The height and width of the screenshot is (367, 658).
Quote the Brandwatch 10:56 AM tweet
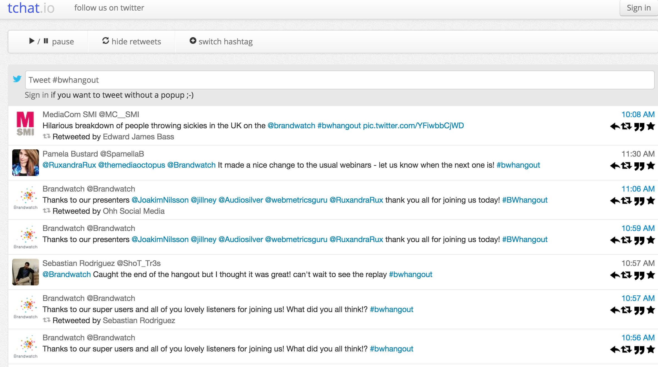point(639,350)
